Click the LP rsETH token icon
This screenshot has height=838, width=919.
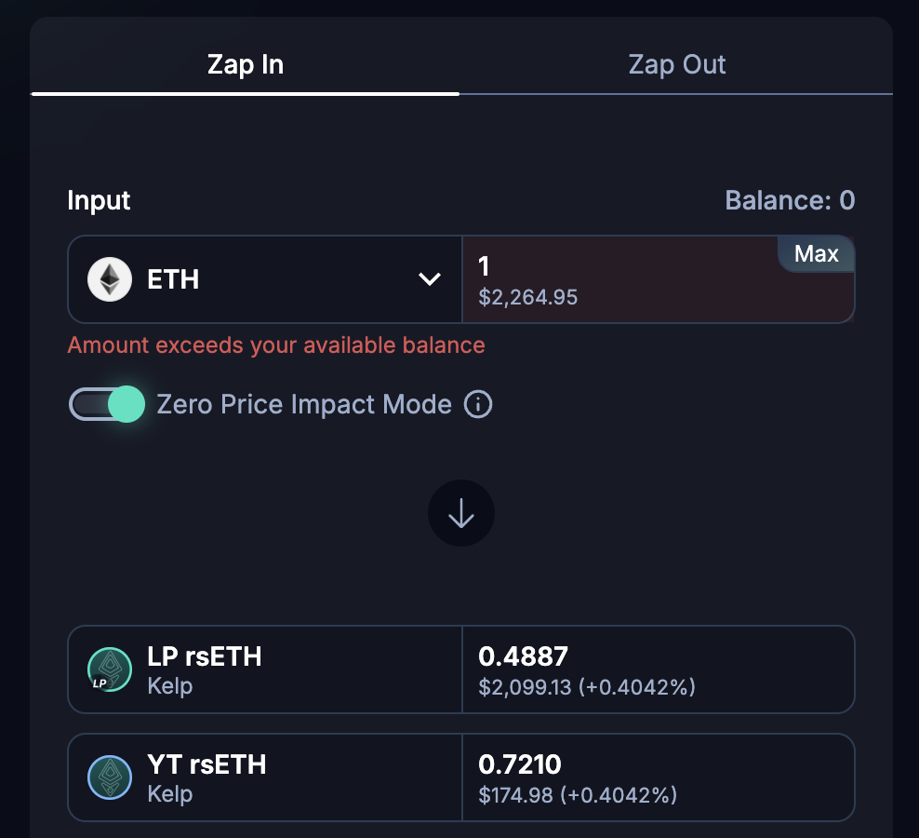110,669
